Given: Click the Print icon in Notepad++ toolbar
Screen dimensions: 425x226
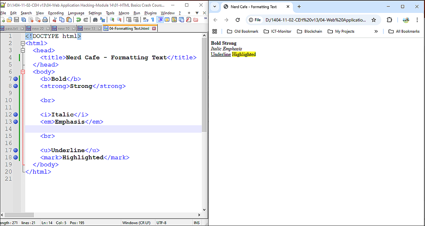Looking at the screenshot, I should (45, 20).
